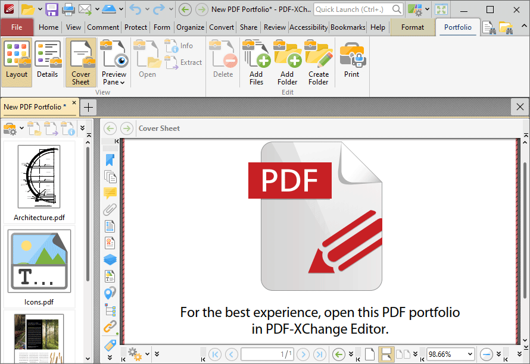Click the zoom out minus button
530x364 pixels.
486,354
